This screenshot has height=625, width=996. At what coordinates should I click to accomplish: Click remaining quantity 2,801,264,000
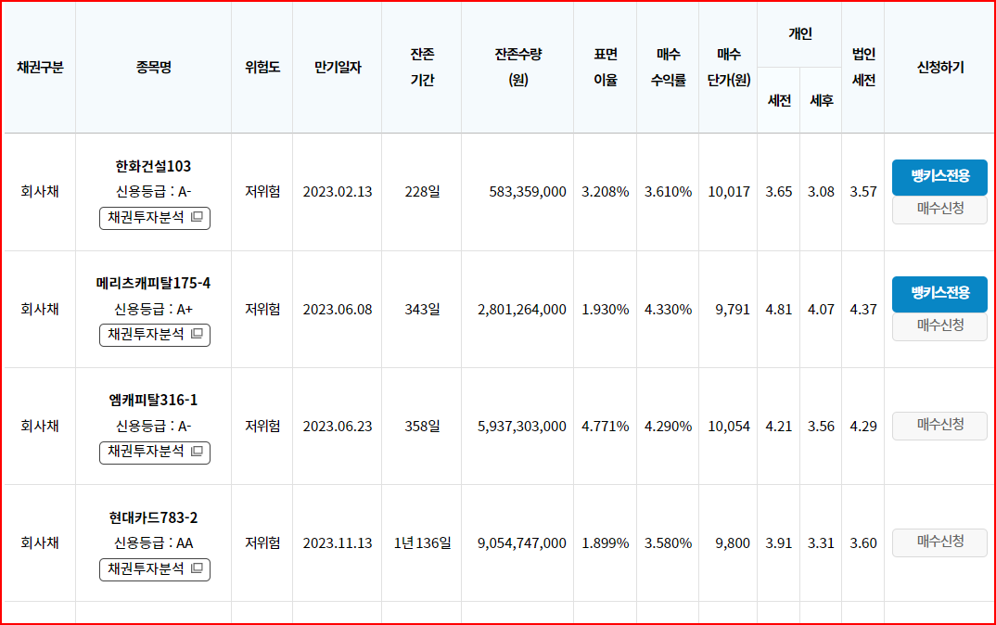tap(521, 310)
